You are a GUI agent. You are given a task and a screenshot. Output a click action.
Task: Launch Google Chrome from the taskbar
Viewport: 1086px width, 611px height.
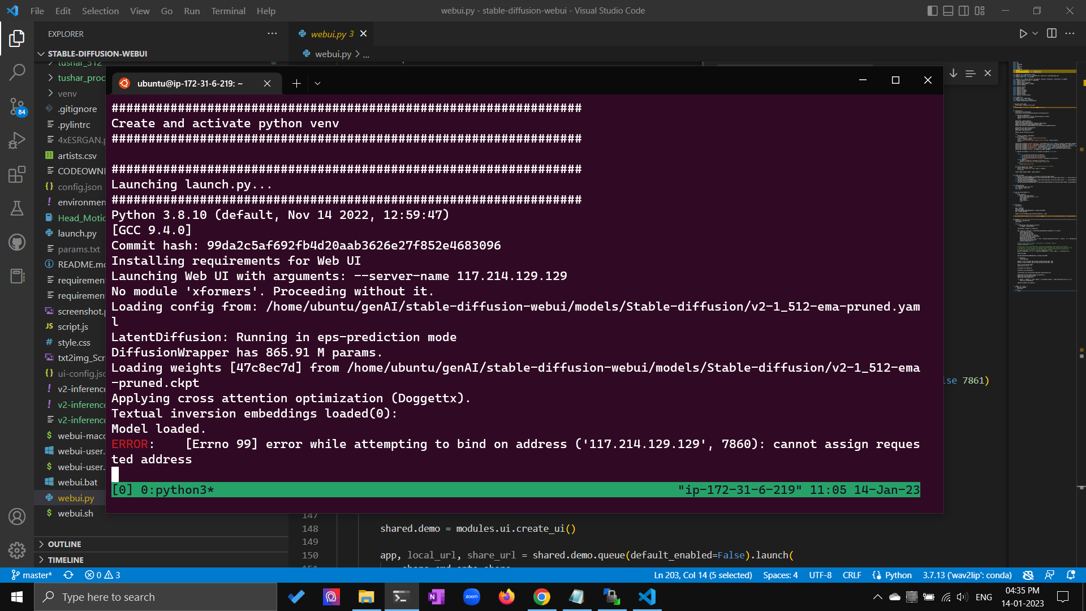click(542, 597)
